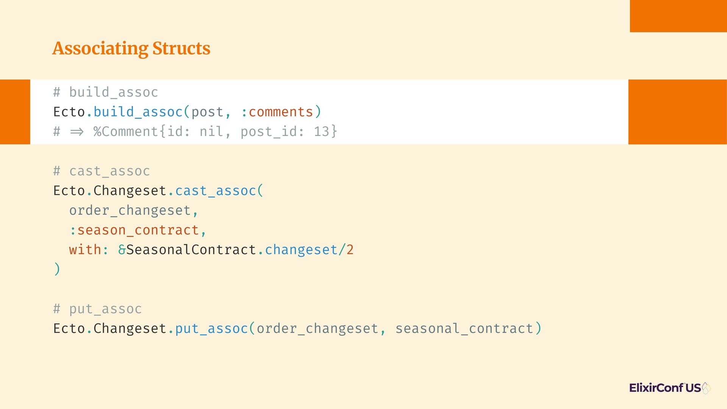The height and width of the screenshot is (409, 727).
Task: Click the orange rectangle in top-right corner
Action: [x=678, y=16]
